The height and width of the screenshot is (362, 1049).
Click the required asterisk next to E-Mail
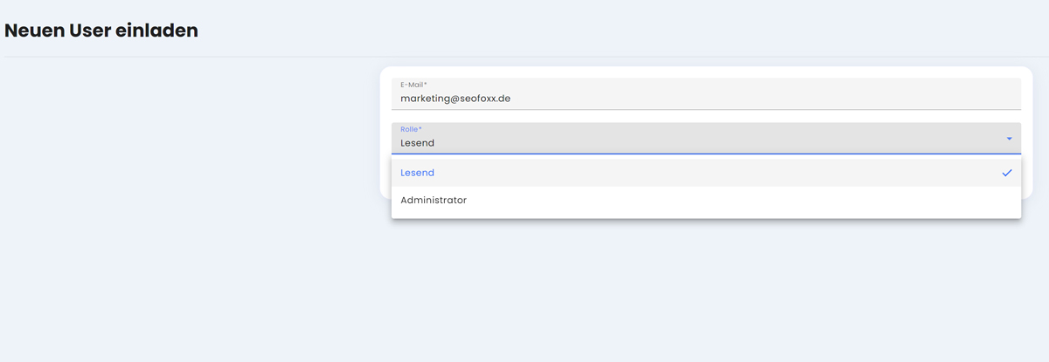click(x=426, y=85)
